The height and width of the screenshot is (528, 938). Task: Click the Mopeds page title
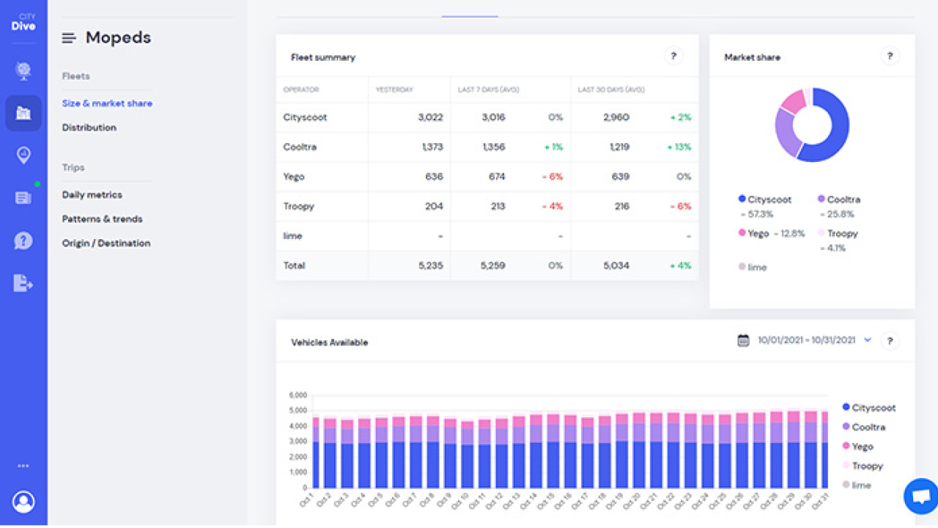pyautogui.click(x=119, y=38)
